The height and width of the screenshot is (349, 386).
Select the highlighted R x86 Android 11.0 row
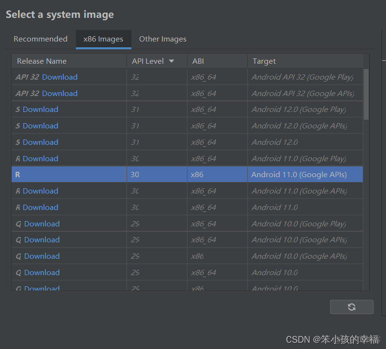187,175
